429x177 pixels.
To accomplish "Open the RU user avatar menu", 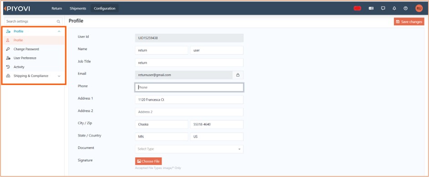I will [419, 9].
